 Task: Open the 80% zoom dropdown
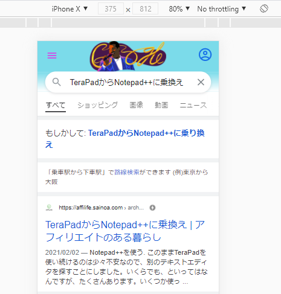179,9
